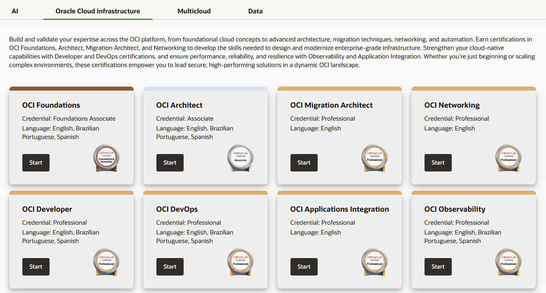The image size is (546, 293).
Task: Click the Credential line on OCI Developer card
Action: point(54,223)
